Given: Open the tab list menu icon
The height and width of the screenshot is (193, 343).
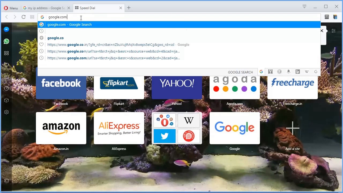Looking at the screenshot, I should pos(304,6).
